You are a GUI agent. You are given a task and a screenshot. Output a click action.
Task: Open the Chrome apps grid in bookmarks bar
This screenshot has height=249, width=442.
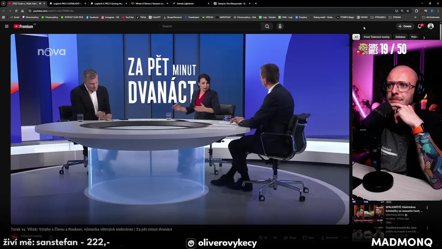tap(3, 17)
